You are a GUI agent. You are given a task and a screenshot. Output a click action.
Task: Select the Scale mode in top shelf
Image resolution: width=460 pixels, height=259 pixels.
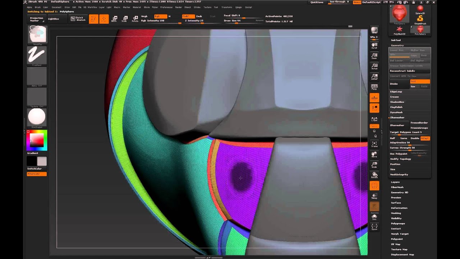tap(124, 19)
